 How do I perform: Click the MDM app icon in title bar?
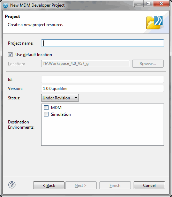[x=6, y=5]
